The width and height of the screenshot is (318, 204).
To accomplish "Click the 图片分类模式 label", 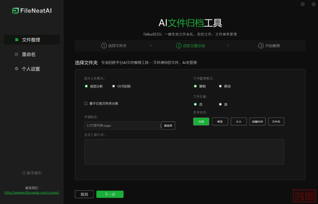I will [94, 78].
